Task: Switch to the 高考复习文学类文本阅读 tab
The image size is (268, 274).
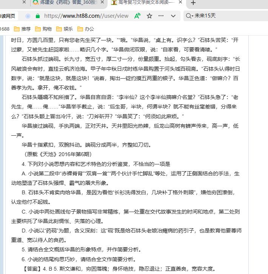Action: (146, 2)
